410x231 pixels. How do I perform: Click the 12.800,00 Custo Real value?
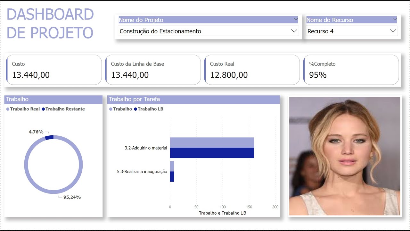[229, 75]
